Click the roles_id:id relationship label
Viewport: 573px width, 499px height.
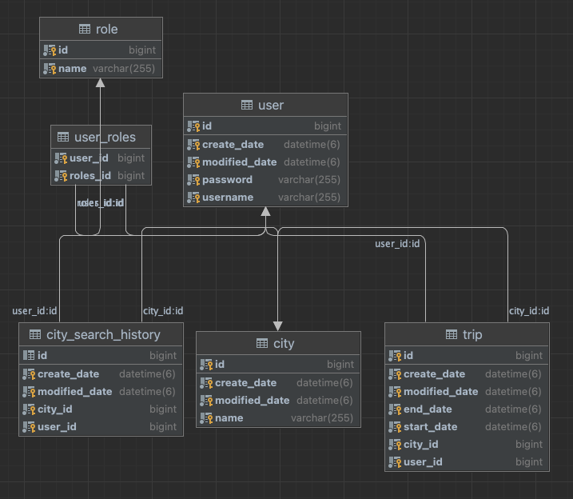pos(101,203)
